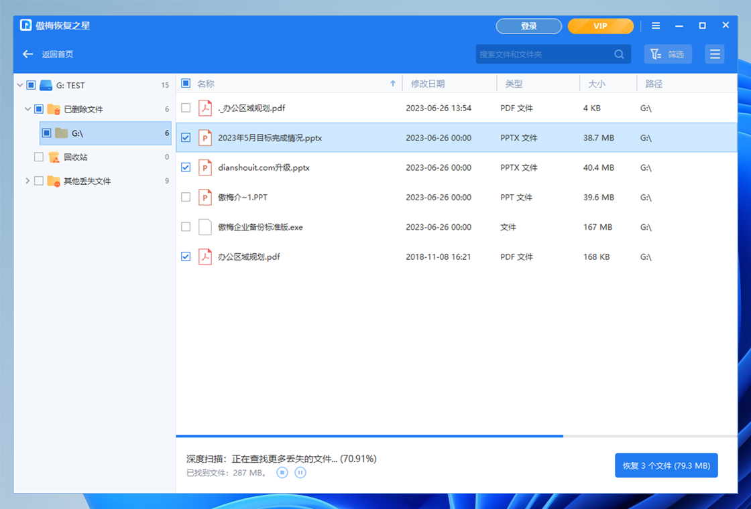This screenshot has height=509, width=751.
Task: Click the PDF icon of 办公区域规划.pdf (2018)
Action: [205, 257]
